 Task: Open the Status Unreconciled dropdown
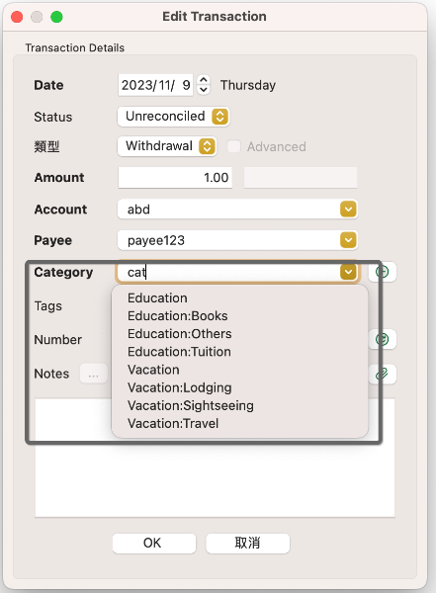[174, 117]
